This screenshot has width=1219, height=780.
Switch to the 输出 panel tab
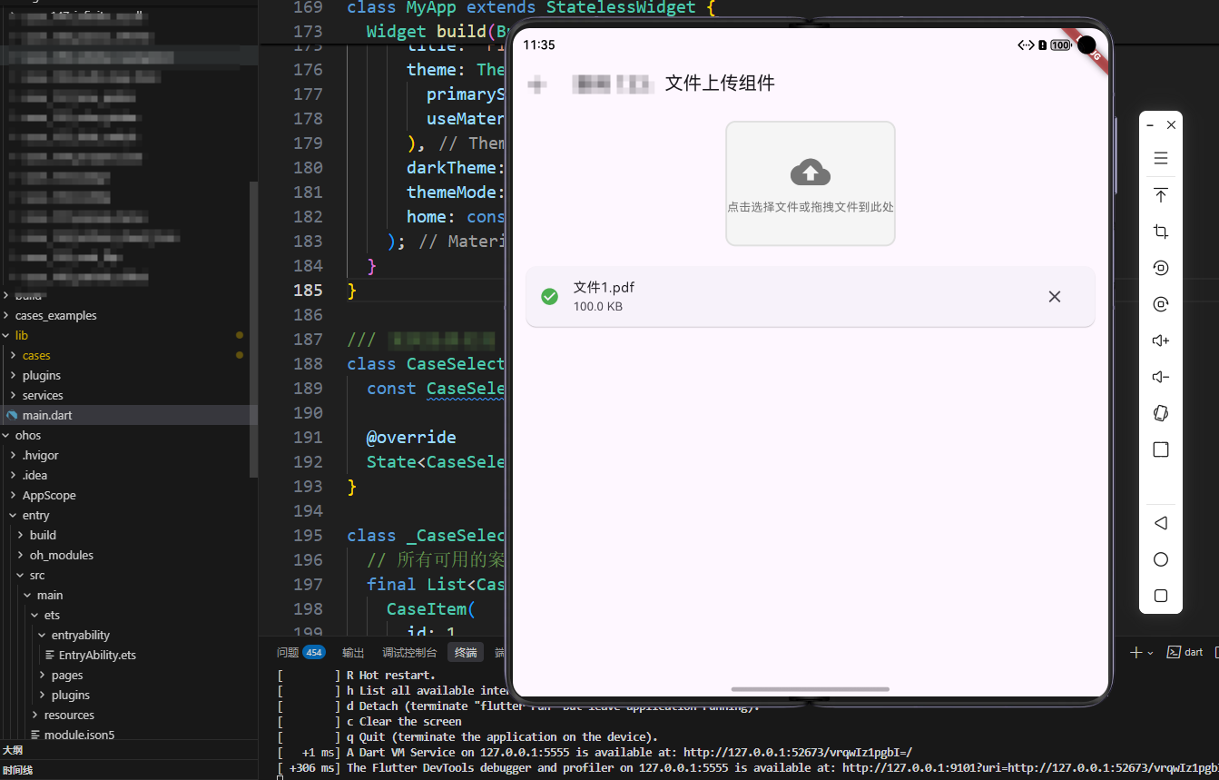[353, 652]
